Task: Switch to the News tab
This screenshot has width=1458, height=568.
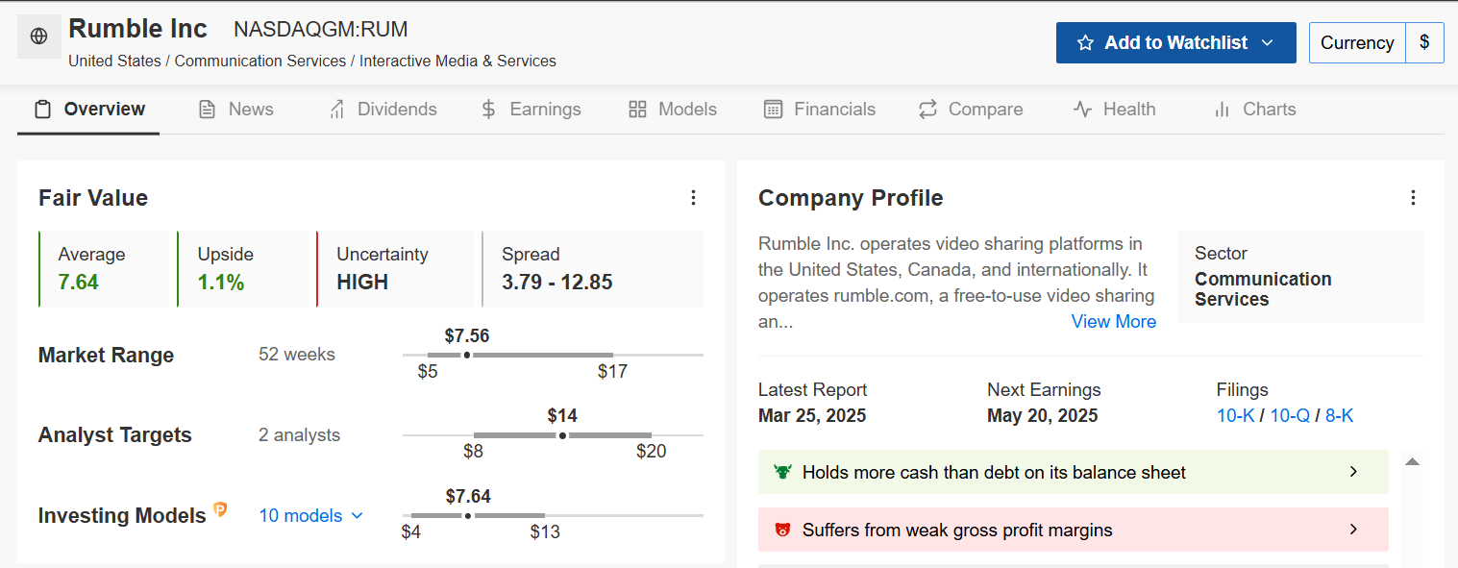Action: [235, 110]
